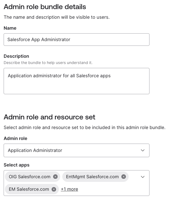Click the Admin role bundle details heading
Image resolution: width=169 pixels, height=198 pixels.
point(45,7)
